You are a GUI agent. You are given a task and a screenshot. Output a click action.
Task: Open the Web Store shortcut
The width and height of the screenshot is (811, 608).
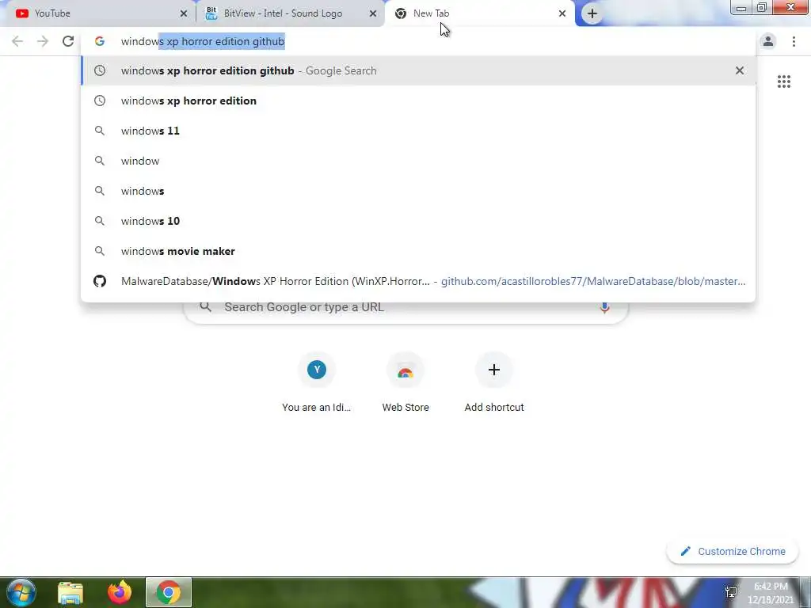405,382
